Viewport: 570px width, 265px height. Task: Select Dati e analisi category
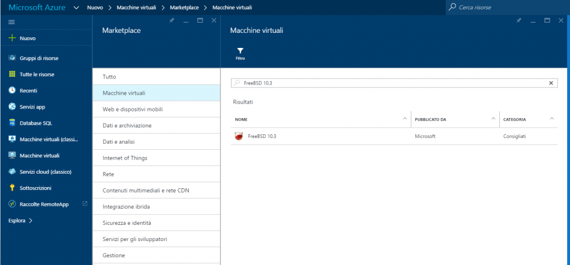point(156,141)
